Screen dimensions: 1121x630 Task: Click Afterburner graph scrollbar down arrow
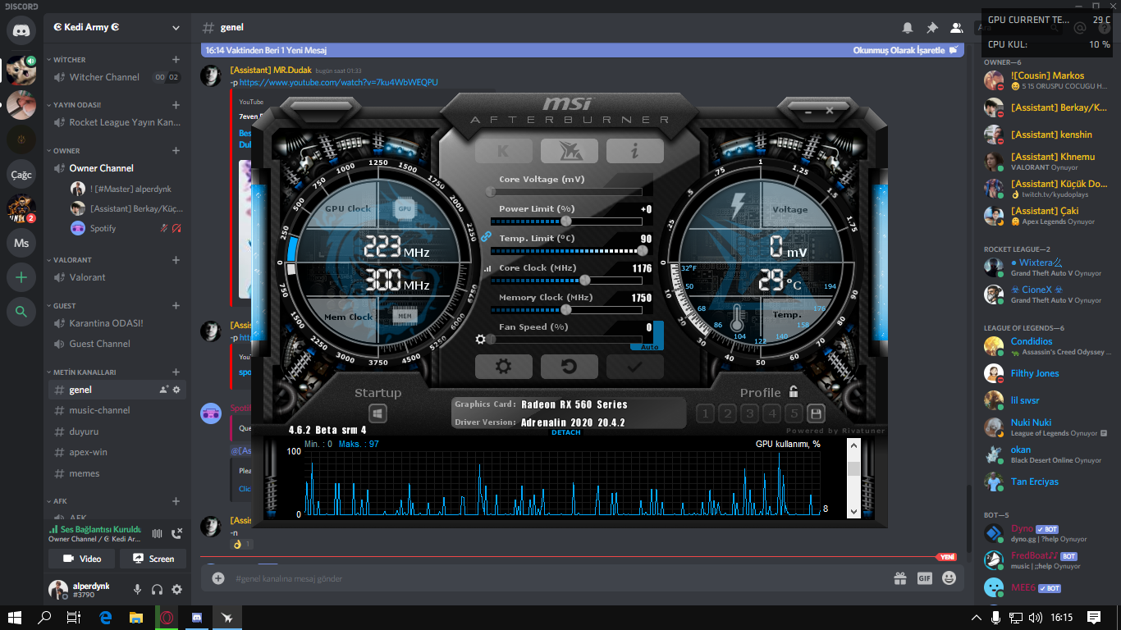(x=853, y=511)
